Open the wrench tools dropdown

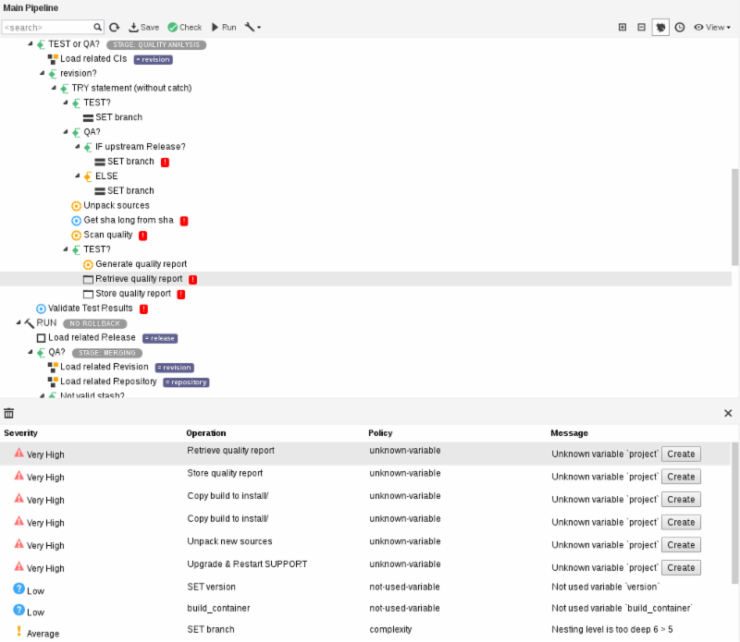pyautogui.click(x=253, y=28)
